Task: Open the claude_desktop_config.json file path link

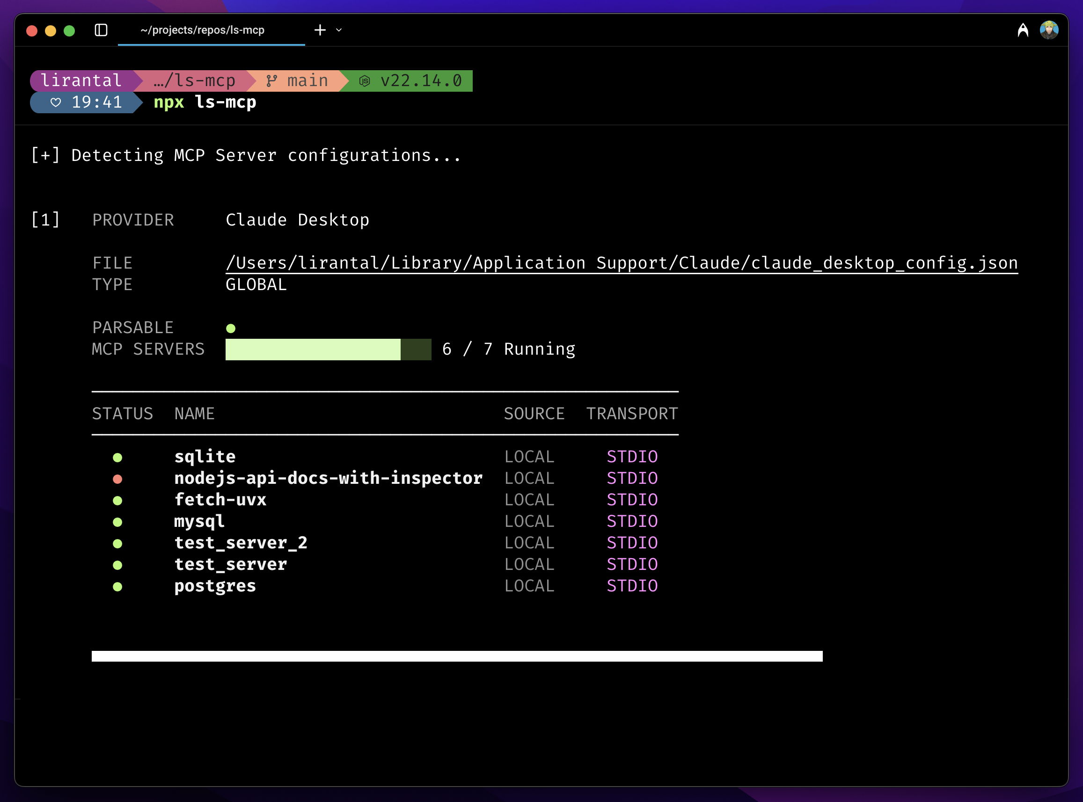Action: pyautogui.click(x=622, y=263)
